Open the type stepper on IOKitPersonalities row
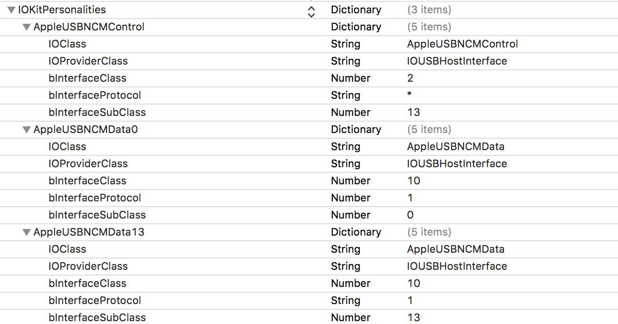Image resolution: width=618 pixels, height=324 pixels. tap(311, 10)
